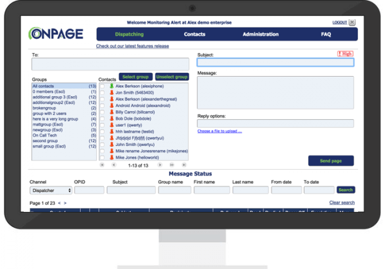This screenshot has width=385, height=269.
Task: Click the Unselect group button
Action: (x=172, y=77)
